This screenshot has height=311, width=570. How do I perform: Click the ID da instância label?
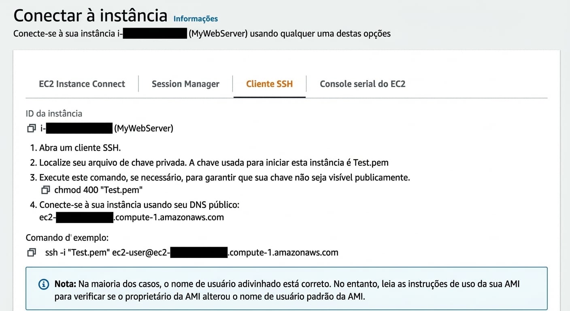pos(54,113)
